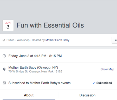Switch to the About tab
The height and width of the screenshot is (100, 117).
29,95
